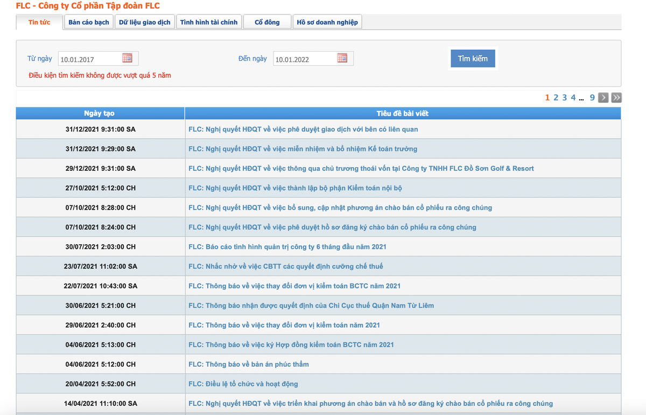
Task: Open the 'Từ ngày' calendar picker icon
Action: click(127, 58)
